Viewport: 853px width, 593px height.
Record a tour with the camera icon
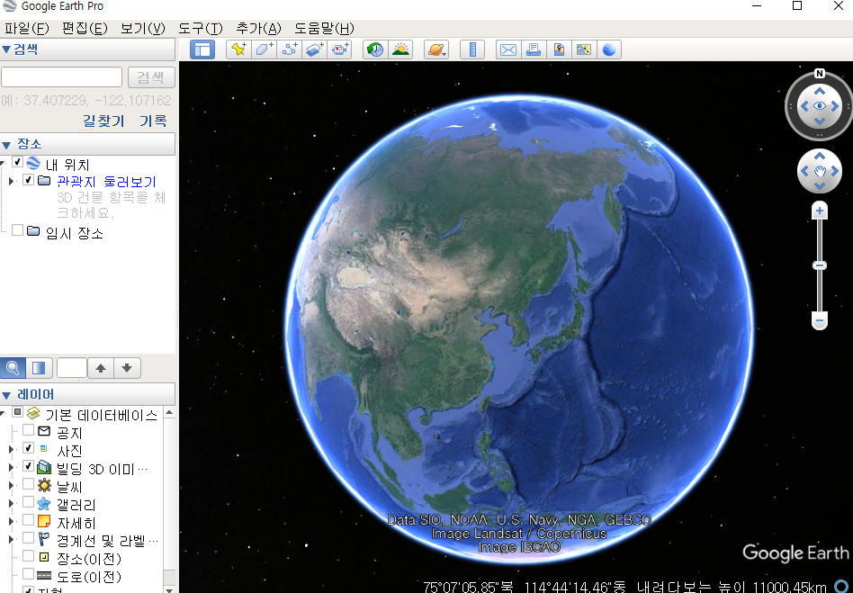[339, 49]
